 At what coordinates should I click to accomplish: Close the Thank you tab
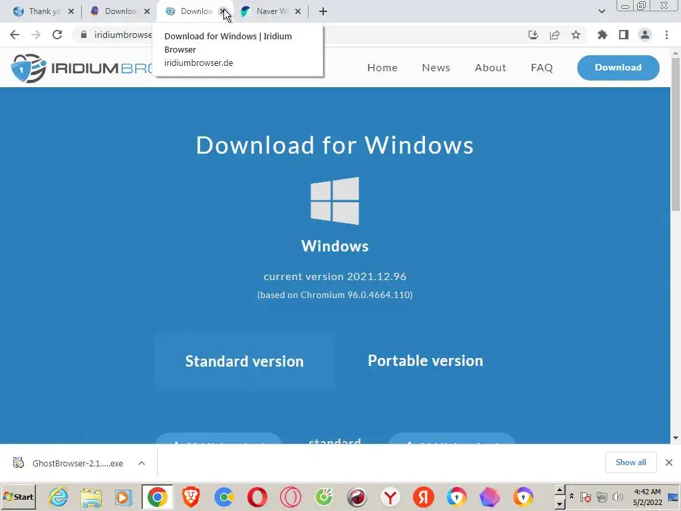(x=71, y=11)
